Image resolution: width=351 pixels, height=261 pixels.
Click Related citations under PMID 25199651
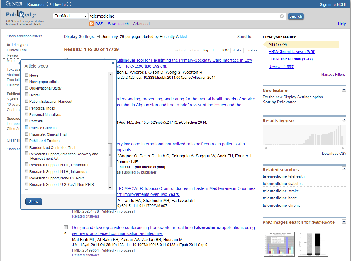tap(86, 255)
